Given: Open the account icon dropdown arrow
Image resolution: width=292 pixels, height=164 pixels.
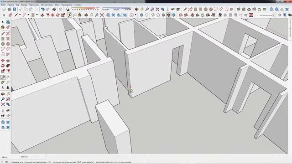Looking at the screenshot, I should pos(136,15).
